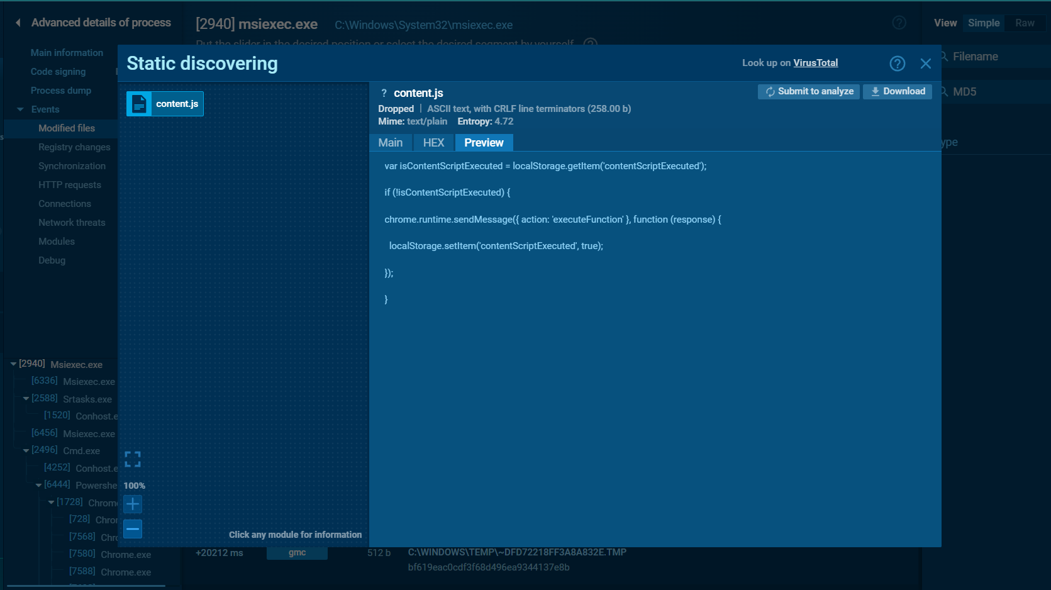Select the content.js file module
This screenshot has height=590, width=1051.
click(165, 104)
